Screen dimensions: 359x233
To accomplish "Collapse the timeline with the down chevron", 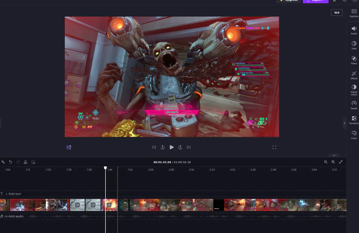I will point(334,155).
